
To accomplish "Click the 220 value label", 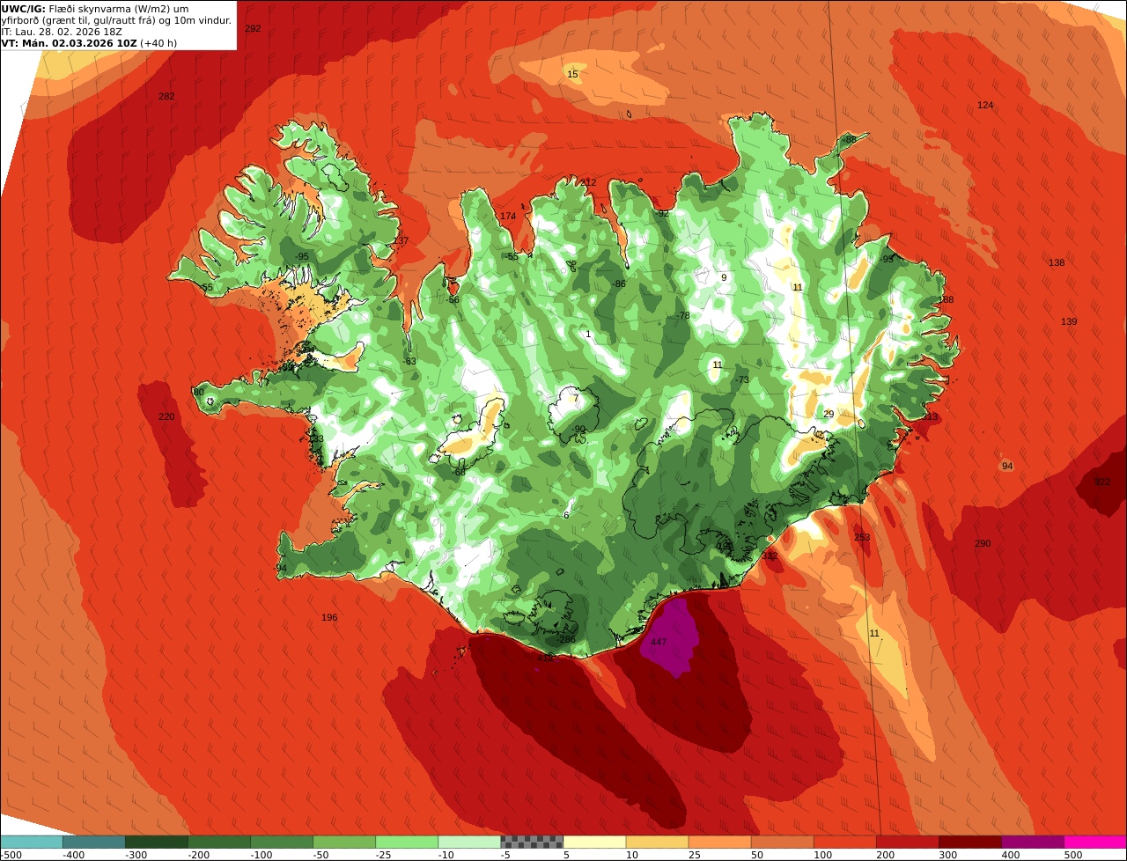I will click(166, 417).
